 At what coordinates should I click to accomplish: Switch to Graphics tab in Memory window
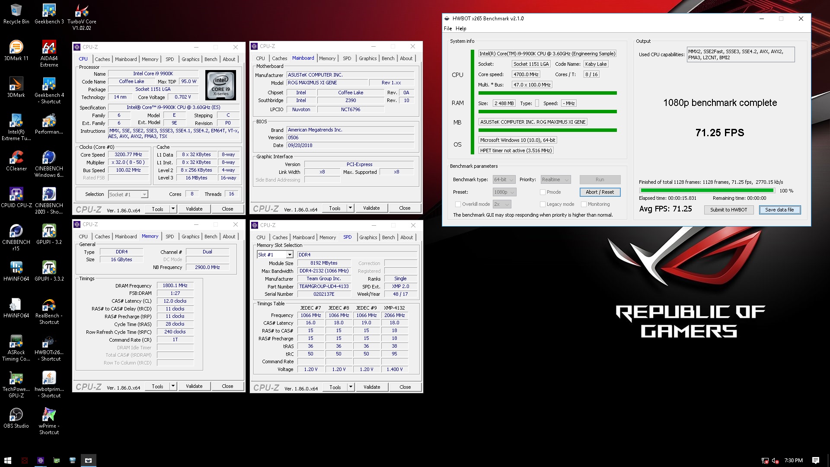(190, 237)
